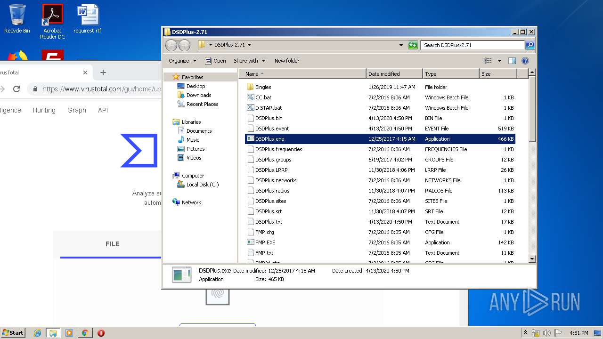Open the view options dropdown arrow
The height and width of the screenshot is (339, 603).
(499, 61)
